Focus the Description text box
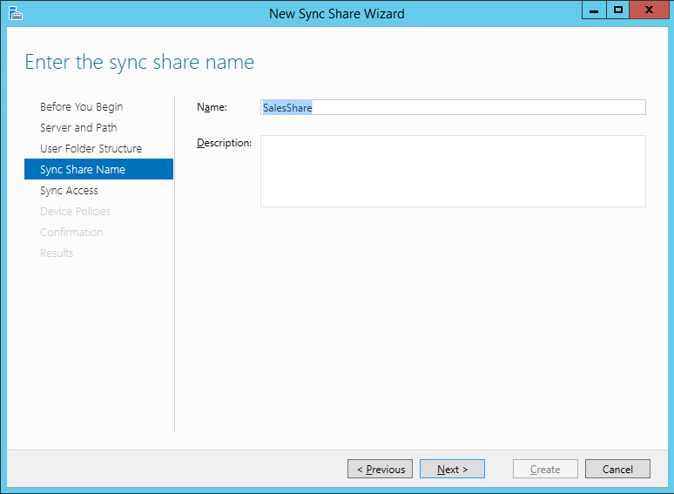The width and height of the screenshot is (674, 494). coord(453,171)
